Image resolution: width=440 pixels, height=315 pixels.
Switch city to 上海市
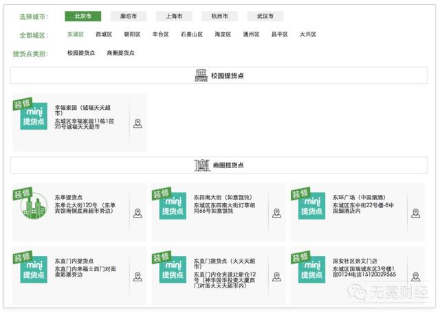173,16
